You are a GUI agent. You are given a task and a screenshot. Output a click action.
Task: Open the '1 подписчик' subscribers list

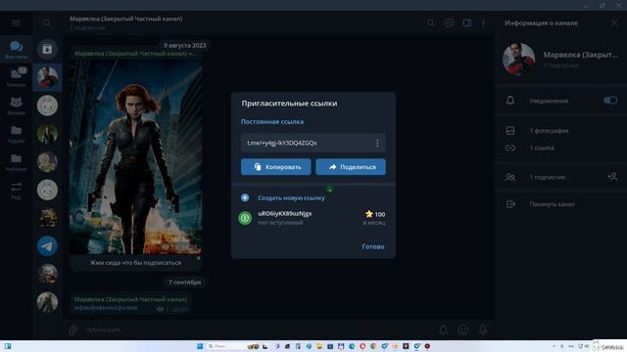coord(547,177)
